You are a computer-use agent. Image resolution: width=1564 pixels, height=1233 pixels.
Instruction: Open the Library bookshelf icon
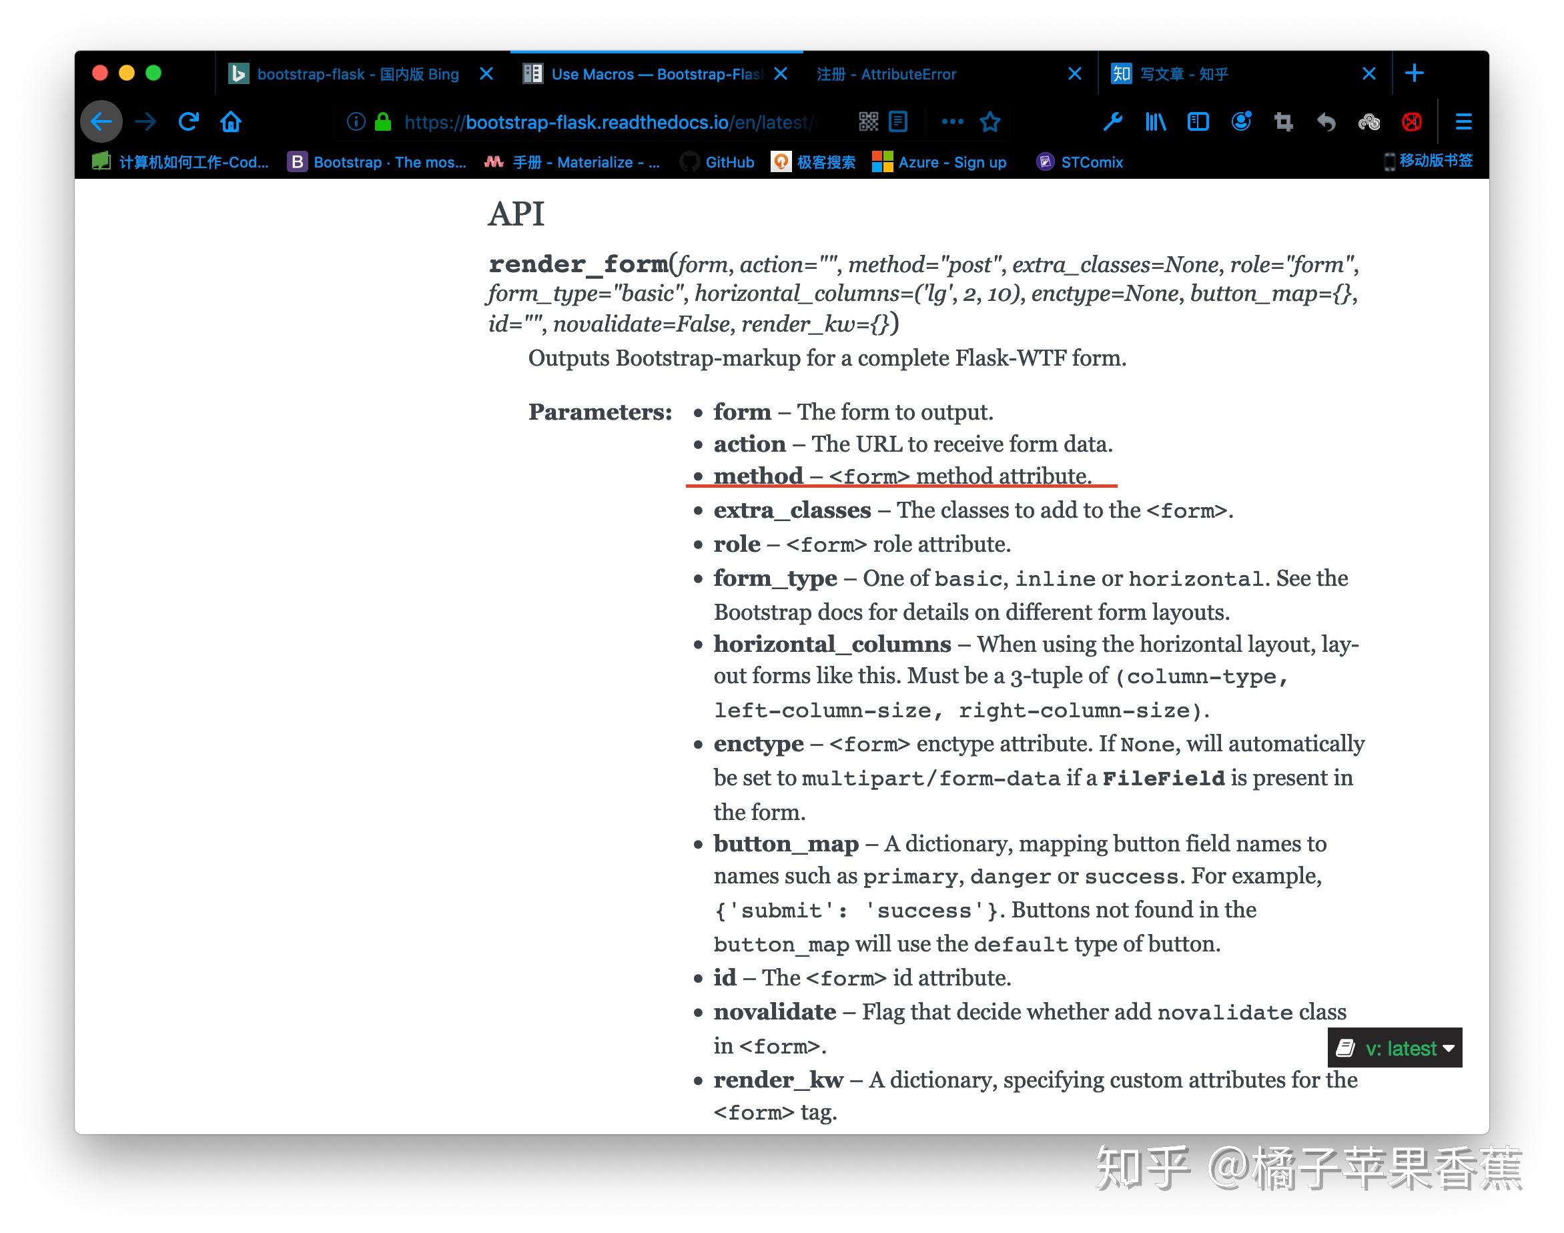(x=1156, y=121)
